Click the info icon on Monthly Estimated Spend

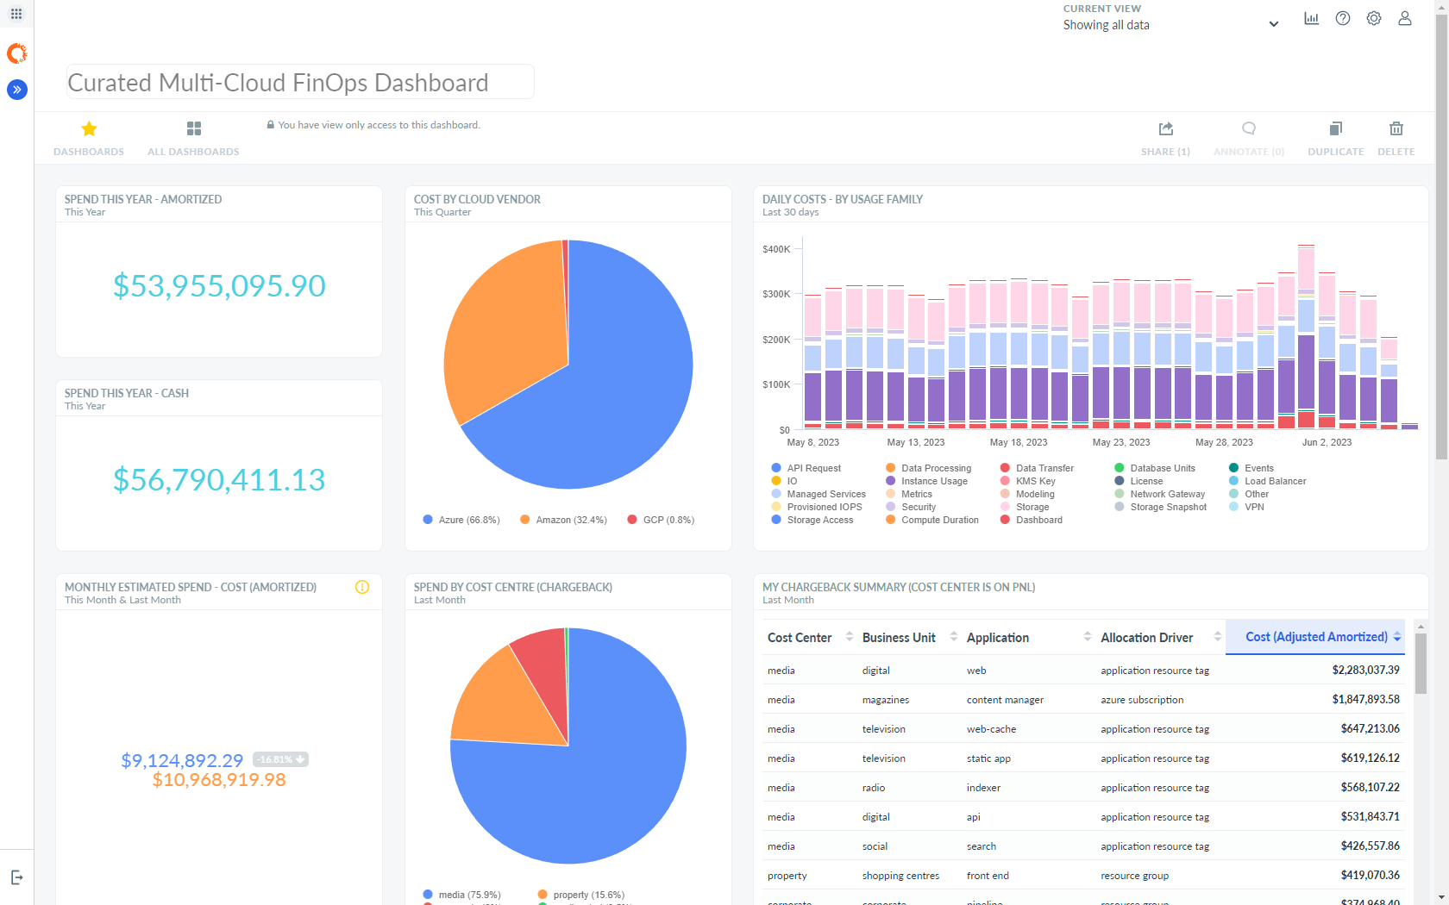tap(361, 589)
